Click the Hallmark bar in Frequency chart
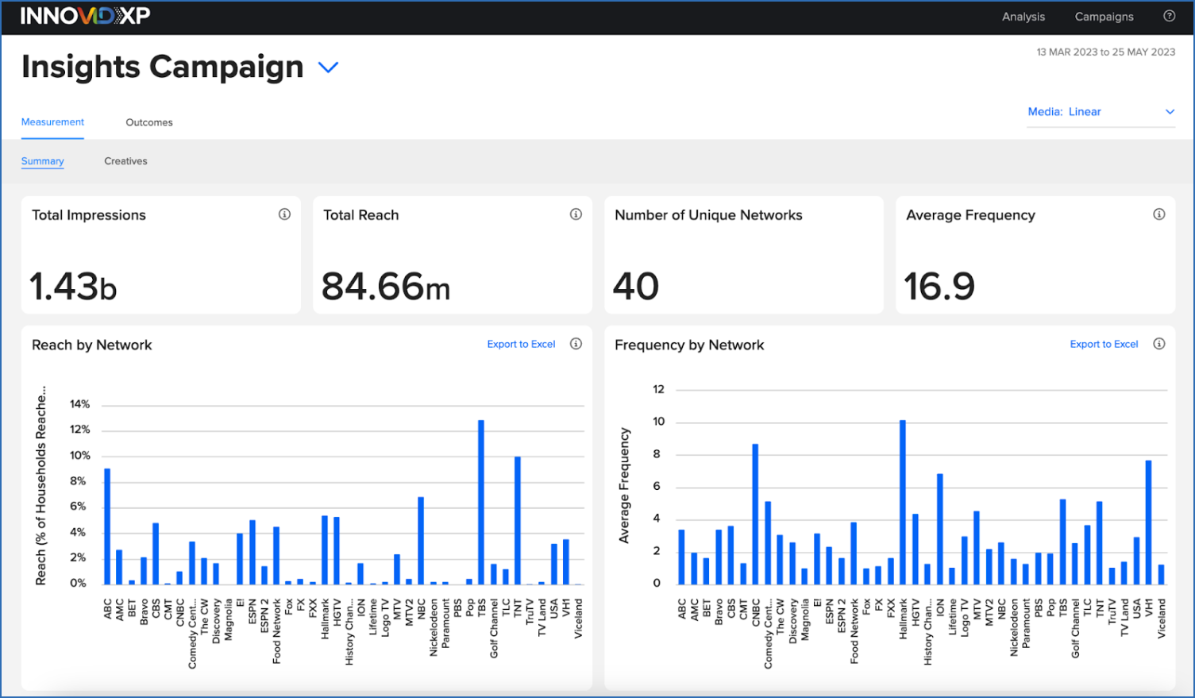This screenshot has height=698, width=1195. (x=902, y=500)
